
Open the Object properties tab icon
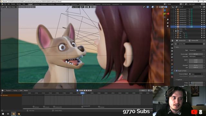(x=172, y=64)
